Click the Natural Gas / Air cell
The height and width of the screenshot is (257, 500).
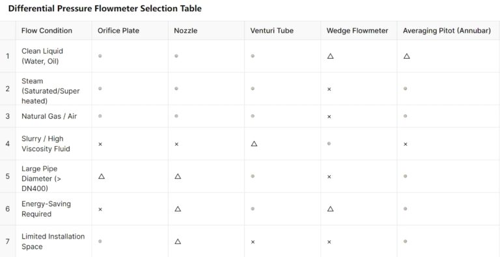tap(53, 116)
